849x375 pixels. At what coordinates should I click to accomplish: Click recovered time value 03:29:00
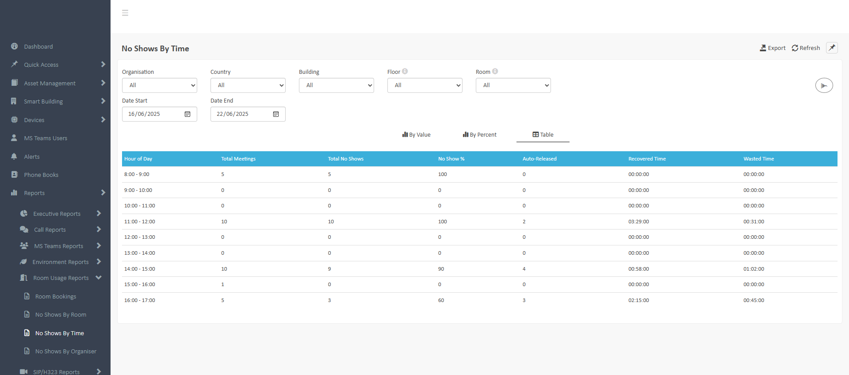pos(639,222)
